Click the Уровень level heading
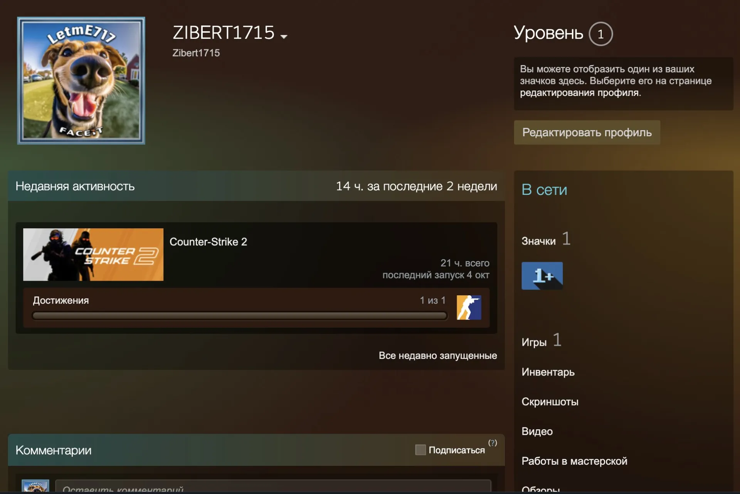This screenshot has width=740, height=494. tap(548, 33)
